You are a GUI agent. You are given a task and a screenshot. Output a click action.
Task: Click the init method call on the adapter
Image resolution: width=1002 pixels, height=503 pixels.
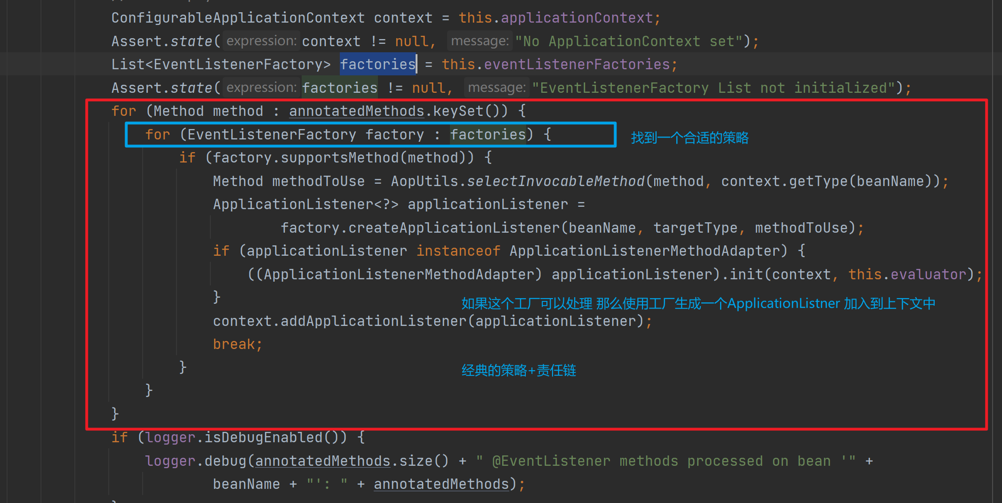[x=746, y=275]
